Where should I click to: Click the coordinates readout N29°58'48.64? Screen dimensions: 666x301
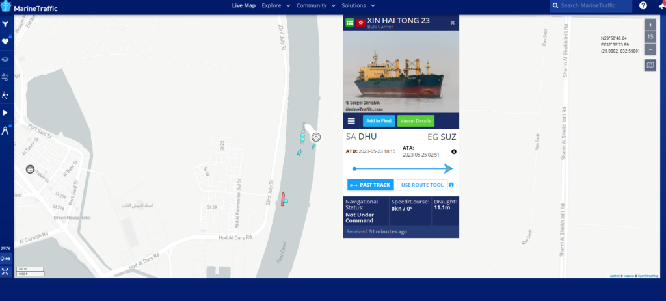pos(614,38)
